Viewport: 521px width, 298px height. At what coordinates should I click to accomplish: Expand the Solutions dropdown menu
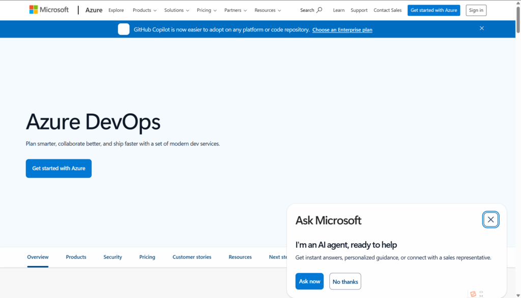(x=177, y=10)
